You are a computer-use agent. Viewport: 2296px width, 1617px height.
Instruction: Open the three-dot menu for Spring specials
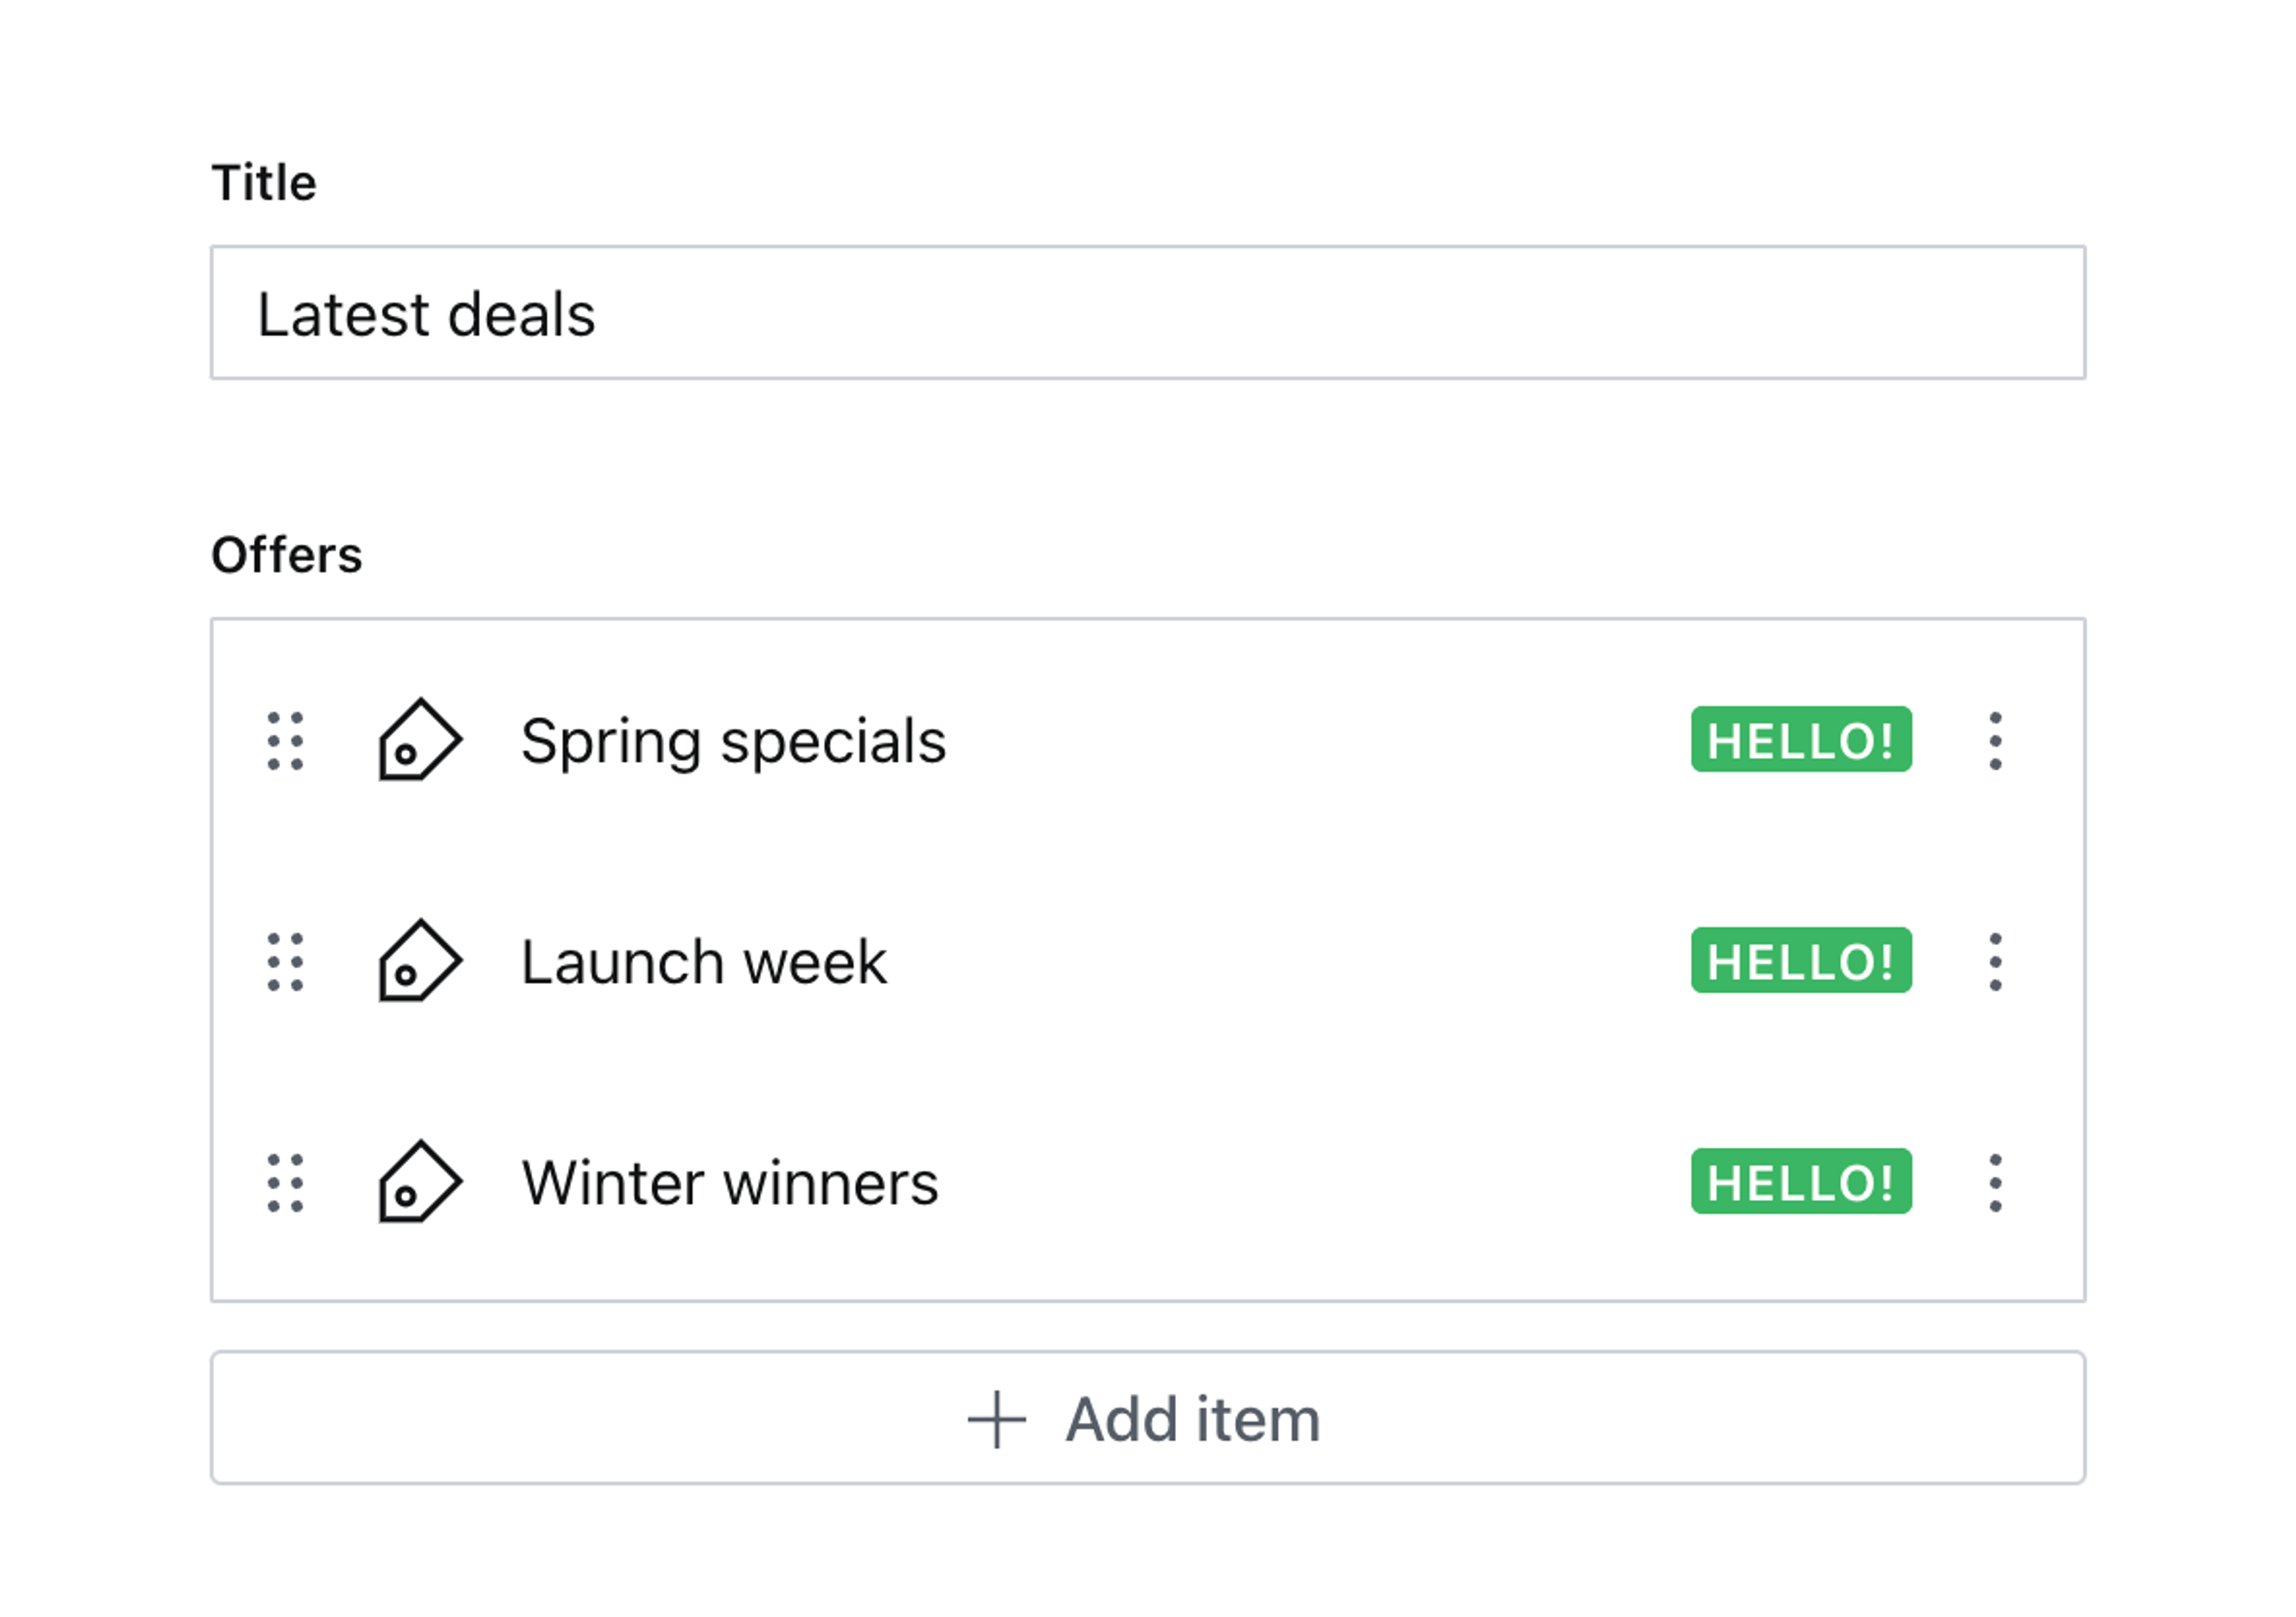pos(1995,741)
